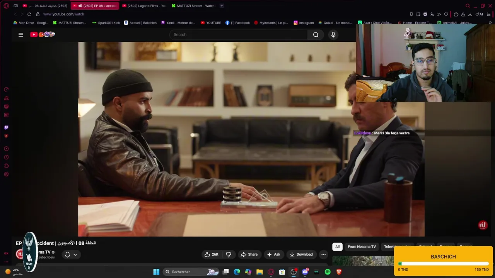
Task: Open SparkGG1 Kick bookmark
Action: point(106,23)
